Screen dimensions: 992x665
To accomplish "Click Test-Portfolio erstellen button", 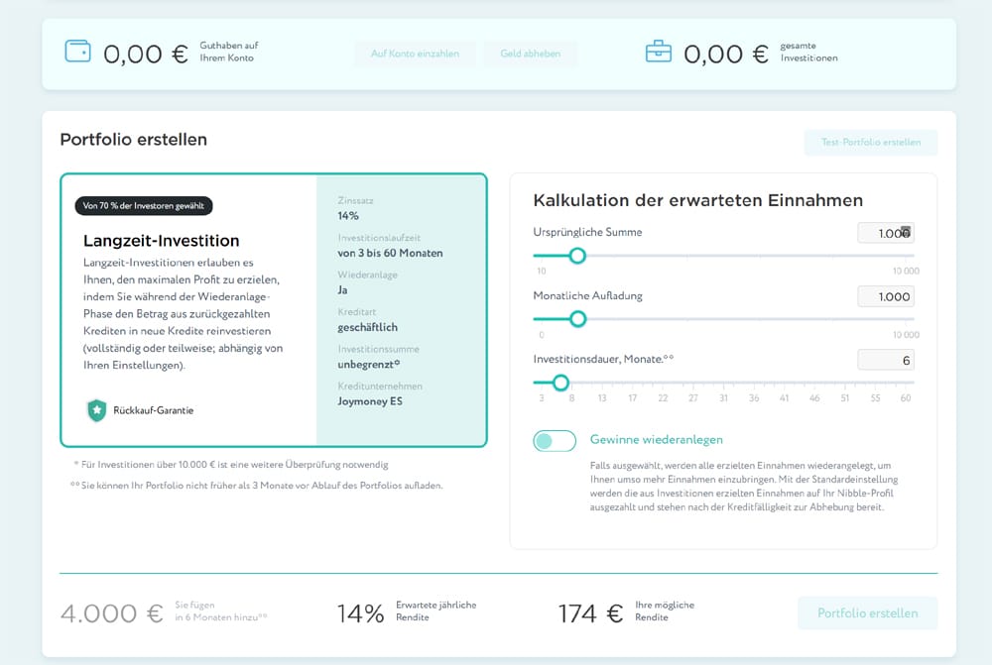I will [870, 143].
